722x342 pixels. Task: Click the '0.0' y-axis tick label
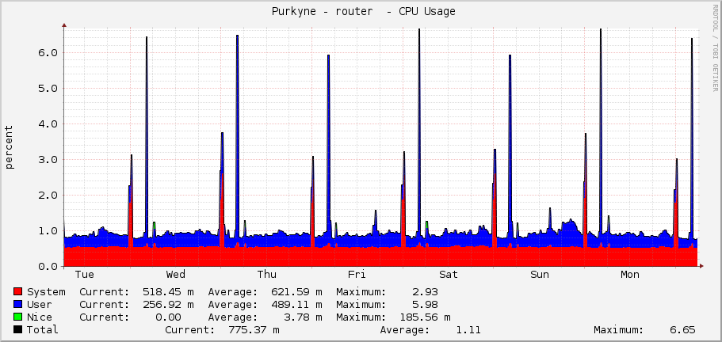tap(48, 266)
